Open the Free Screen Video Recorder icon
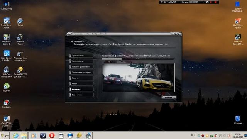The width and height of the screenshot is (247, 139). tap(7, 56)
